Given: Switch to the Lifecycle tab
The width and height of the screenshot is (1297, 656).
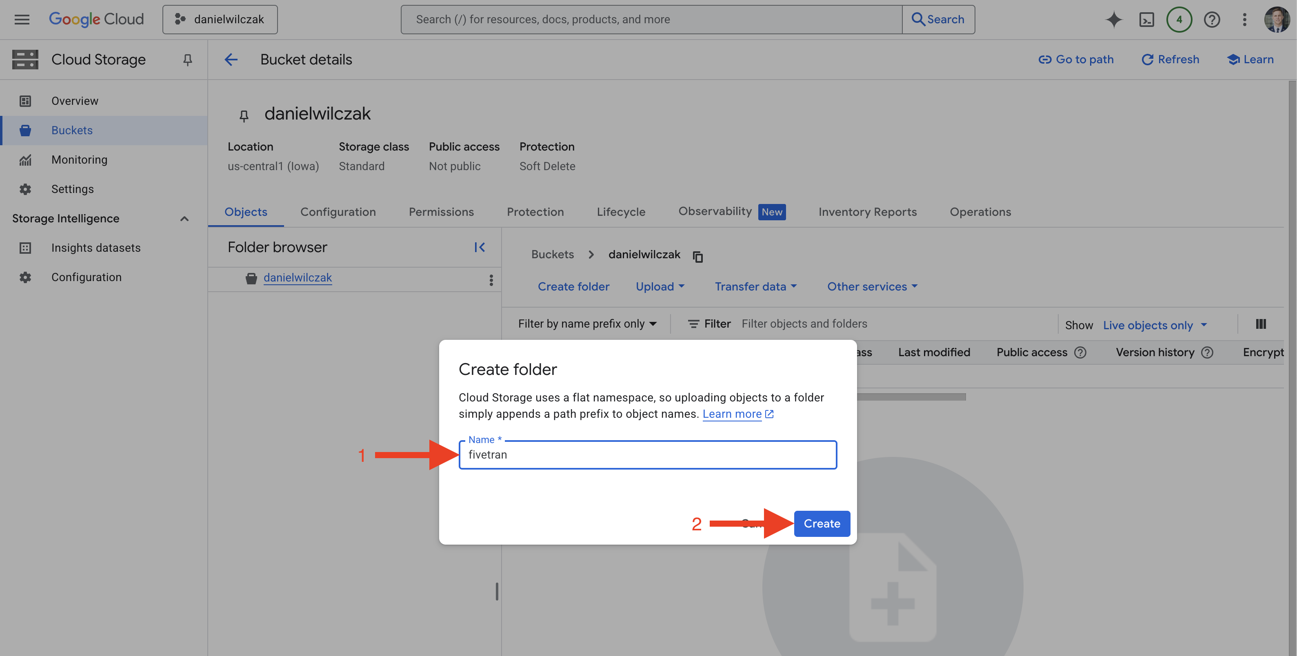Looking at the screenshot, I should pyautogui.click(x=621, y=212).
